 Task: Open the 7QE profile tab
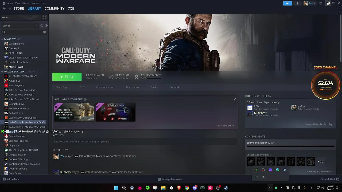(x=71, y=9)
